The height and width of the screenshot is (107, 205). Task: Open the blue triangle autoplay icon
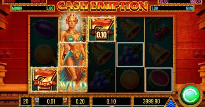[171, 103]
